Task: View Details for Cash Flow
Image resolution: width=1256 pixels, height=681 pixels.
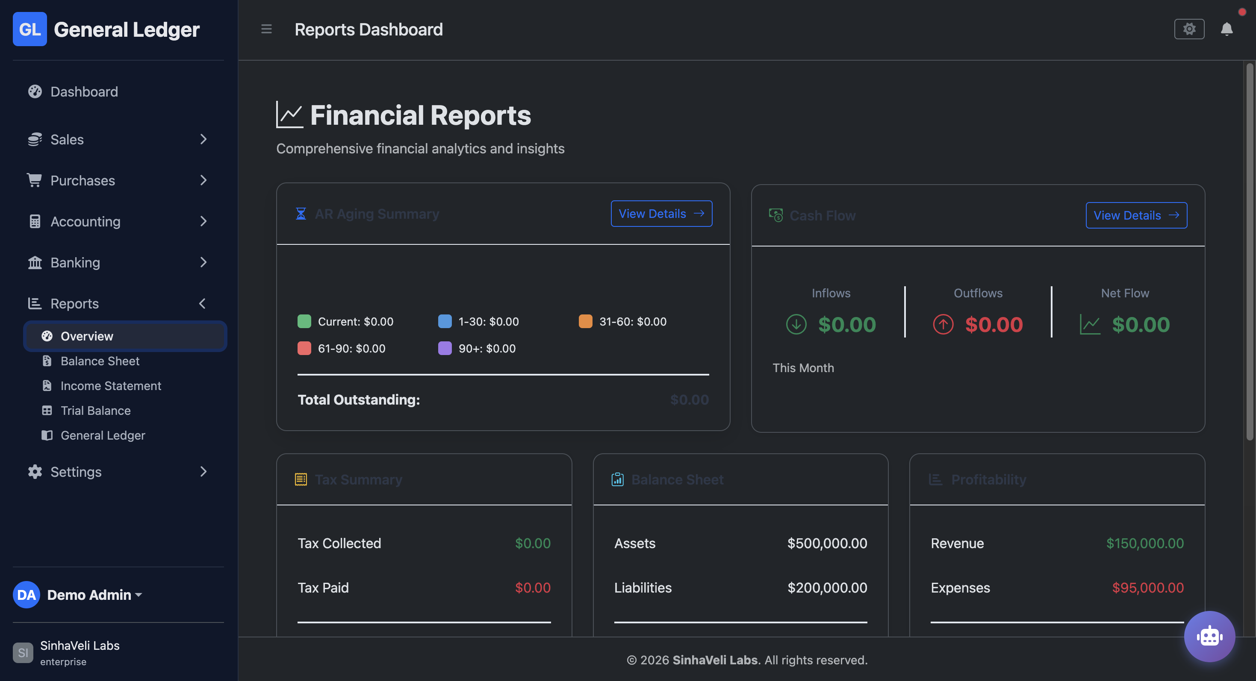Action: coord(1136,215)
